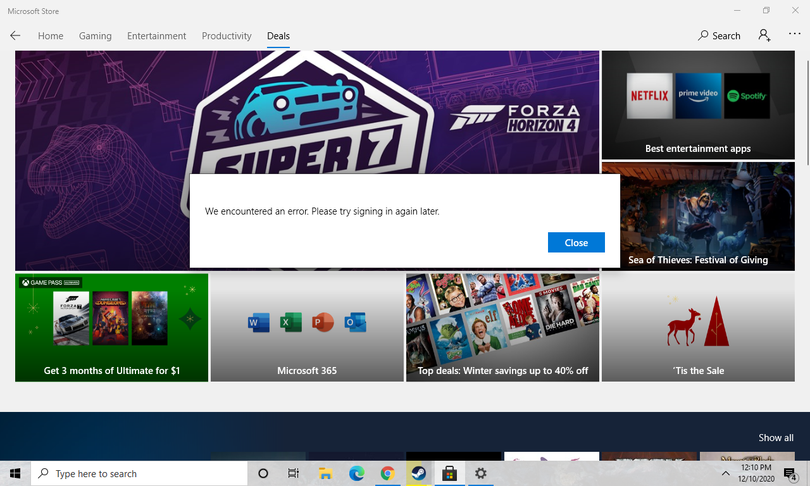Open Microsoft Edge from the taskbar
The width and height of the screenshot is (810, 486).
pos(356,473)
